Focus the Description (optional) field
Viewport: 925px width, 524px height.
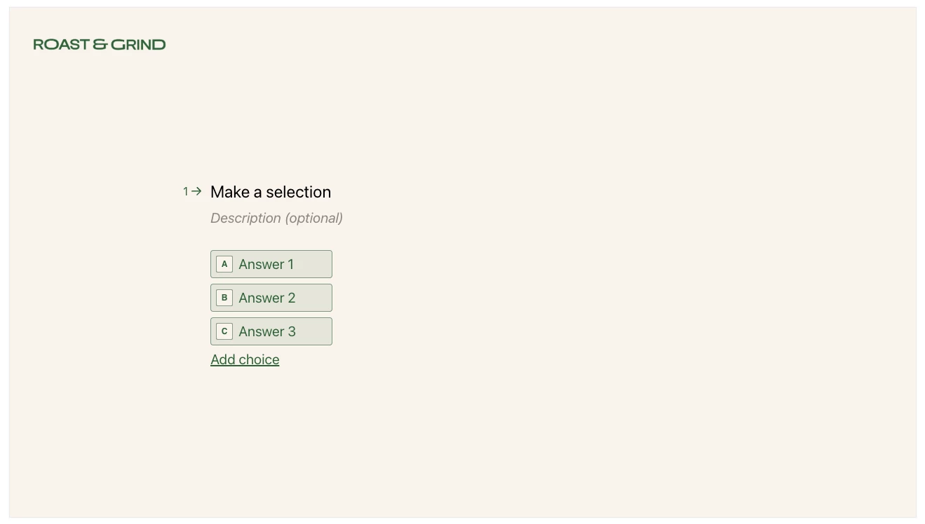click(276, 218)
